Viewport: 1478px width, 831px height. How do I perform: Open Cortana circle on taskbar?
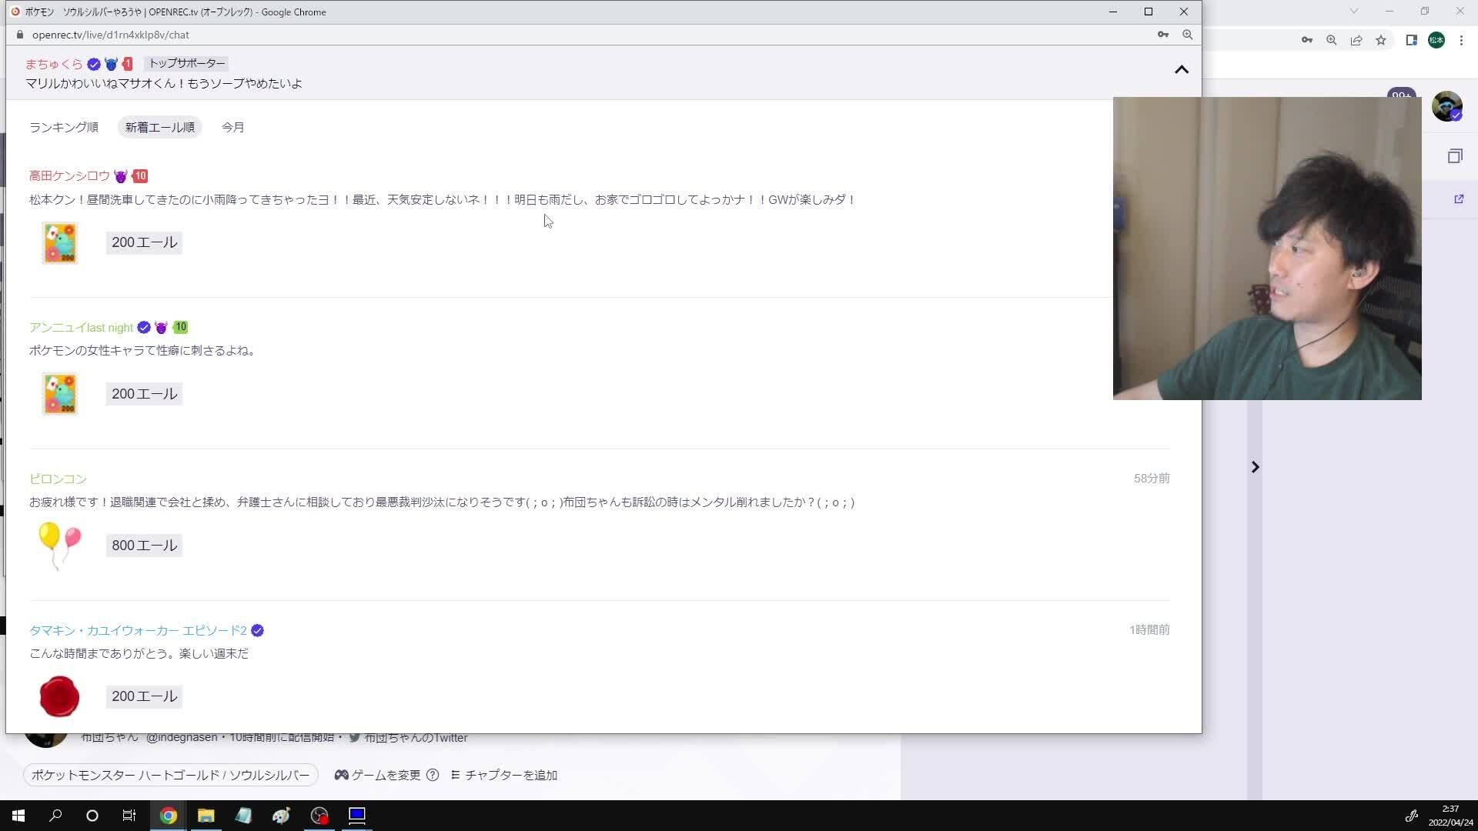[x=92, y=816]
